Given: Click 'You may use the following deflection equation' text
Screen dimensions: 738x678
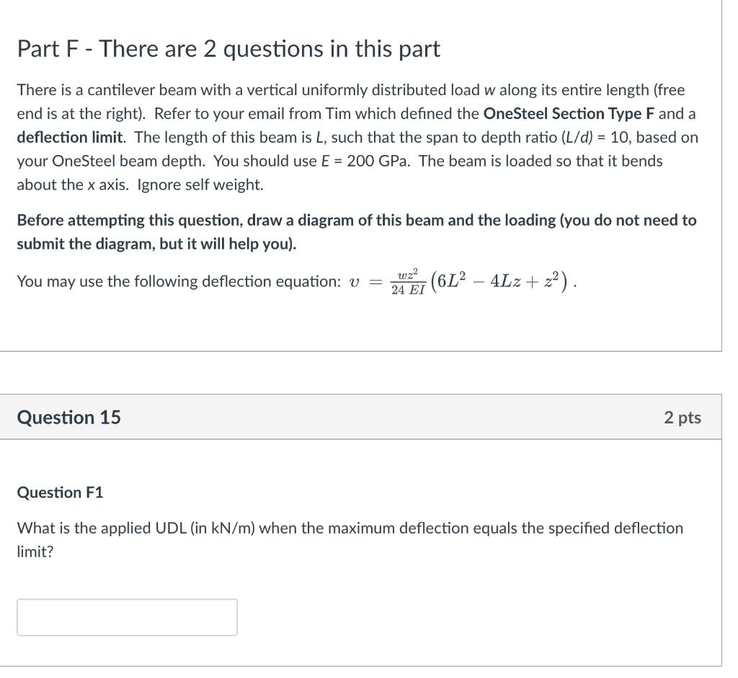Looking at the screenshot, I should (x=179, y=281).
